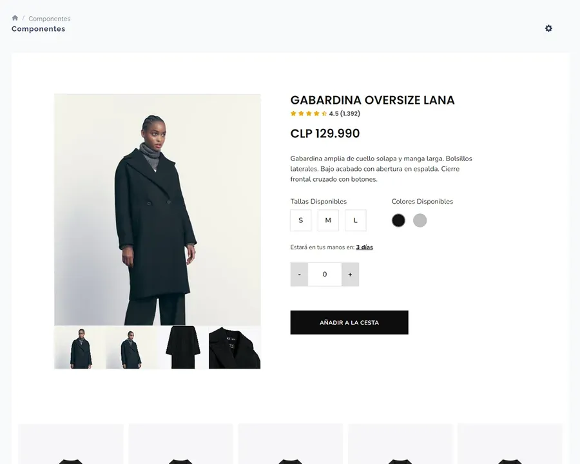Pick the gray color swatch
Image resolution: width=580 pixels, height=464 pixels.
click(420, 220)
